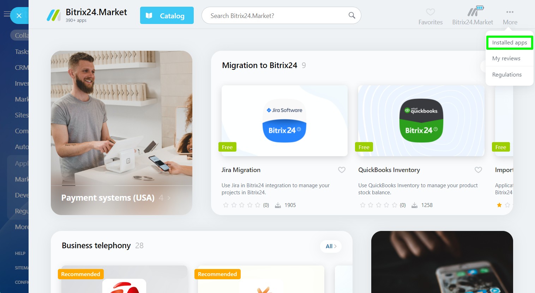This screenshot has width=535, height=293.
Task: Click Jira Migration download count icon
Action: (278, 205)
